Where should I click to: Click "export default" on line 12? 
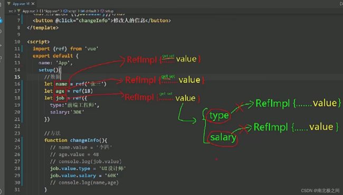[53, 56]
